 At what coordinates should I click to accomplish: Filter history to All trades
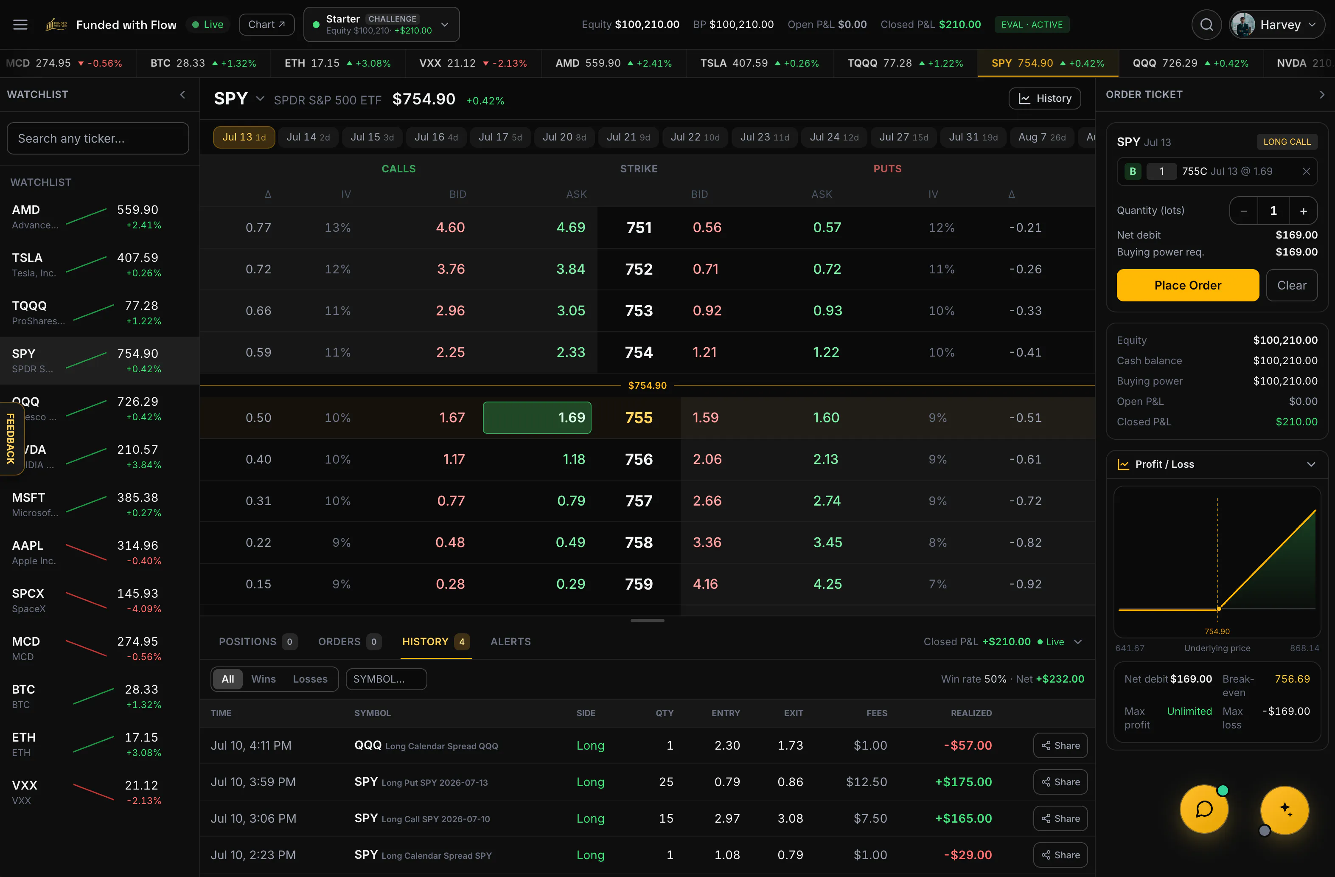pos(228,680)
